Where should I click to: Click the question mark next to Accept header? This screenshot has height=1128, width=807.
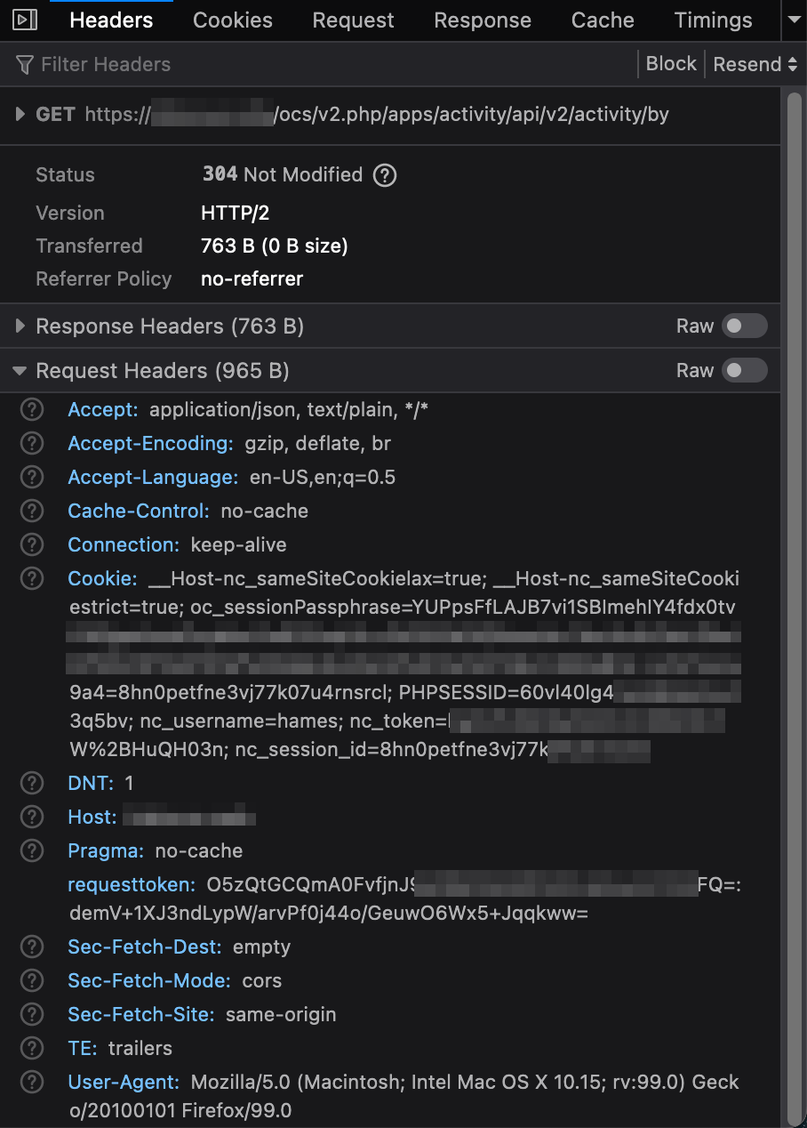point(31,409)
